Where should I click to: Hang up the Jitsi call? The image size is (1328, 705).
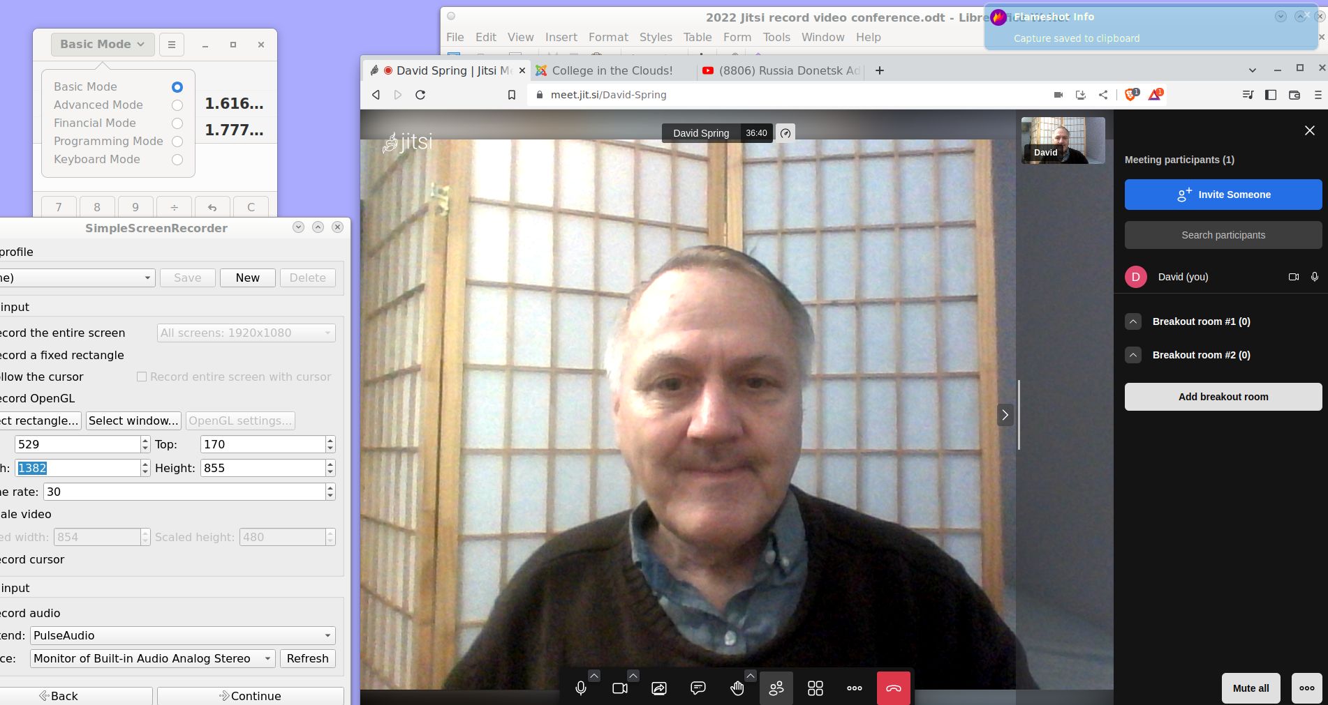(x=894, y=688)
